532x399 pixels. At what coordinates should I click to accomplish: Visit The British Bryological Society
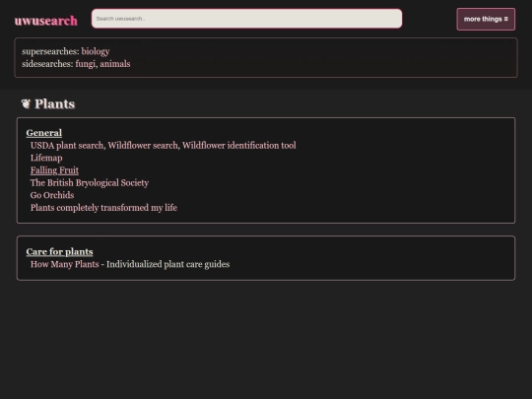coord(90,183)
